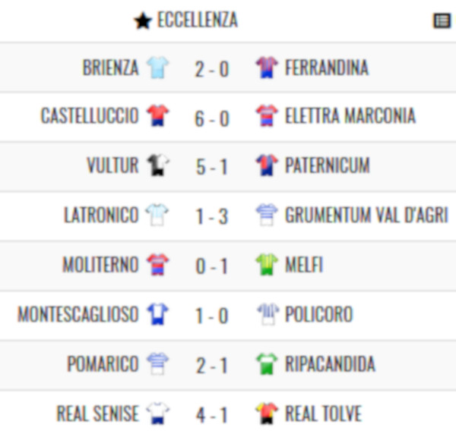View the Vultur 5 - 1 Paternicum result
Viewport: 456px width, 431px height.
pos(212,167)
